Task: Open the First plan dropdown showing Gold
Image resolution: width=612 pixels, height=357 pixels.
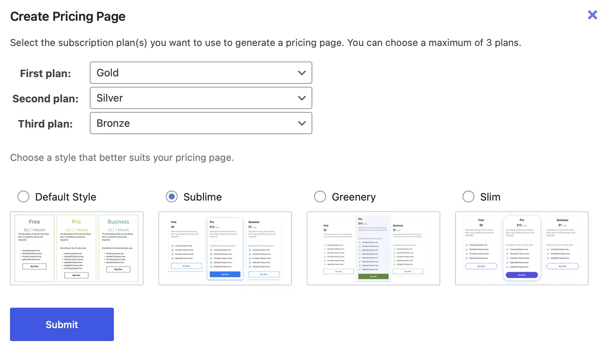Action: pyautogui.click(x=201, y=73)
